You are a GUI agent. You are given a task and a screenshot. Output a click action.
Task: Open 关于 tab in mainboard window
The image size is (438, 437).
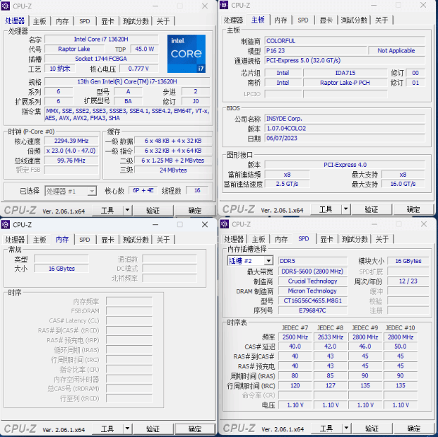coord(381,20)
